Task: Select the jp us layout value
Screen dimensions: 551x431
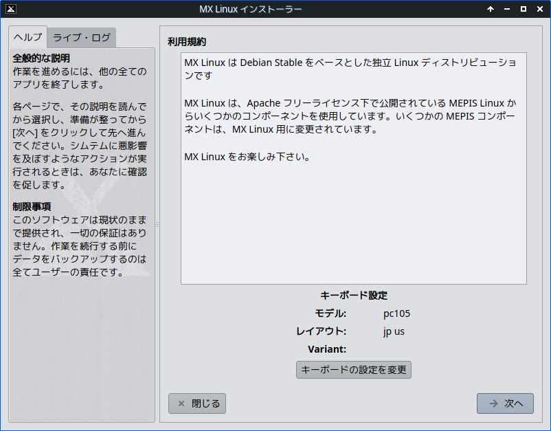Action: click(x=394, y=331)
